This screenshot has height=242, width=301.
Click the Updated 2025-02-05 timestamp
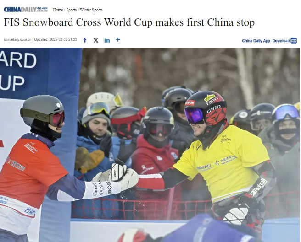coord(56,39)
